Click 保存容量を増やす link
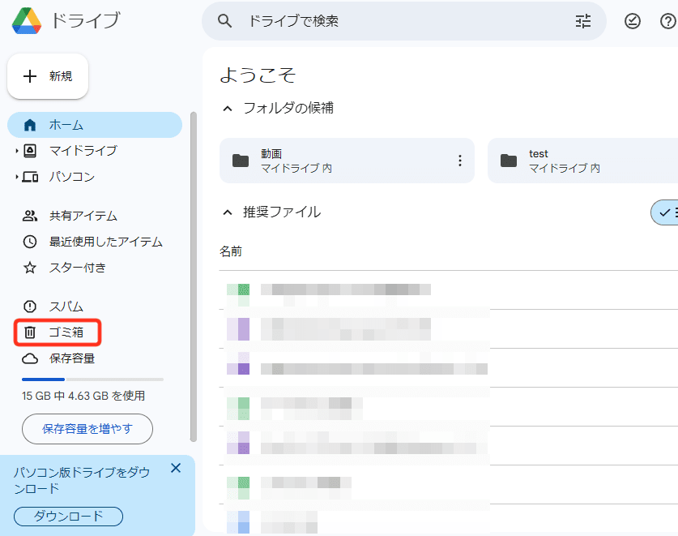This screenshot has height=536, width=678. (x=87, y=429)
